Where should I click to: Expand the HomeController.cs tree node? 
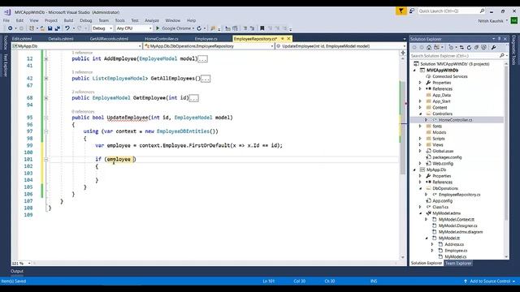427,120
